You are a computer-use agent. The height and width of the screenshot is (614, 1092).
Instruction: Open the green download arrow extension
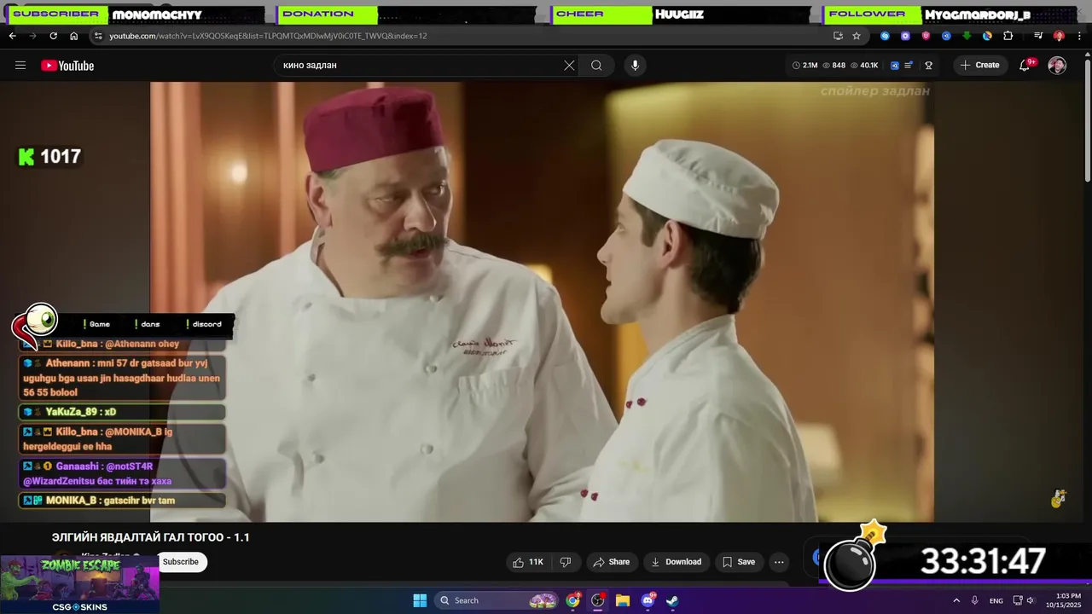(967, 36)
